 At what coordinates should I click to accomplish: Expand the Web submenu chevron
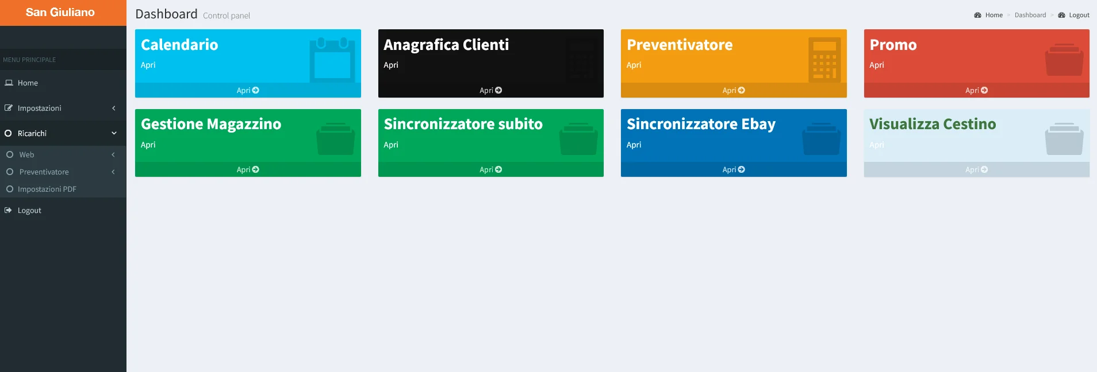tap(113, 154)
